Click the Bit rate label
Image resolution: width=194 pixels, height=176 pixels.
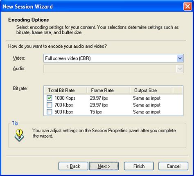tap(20, 89)
